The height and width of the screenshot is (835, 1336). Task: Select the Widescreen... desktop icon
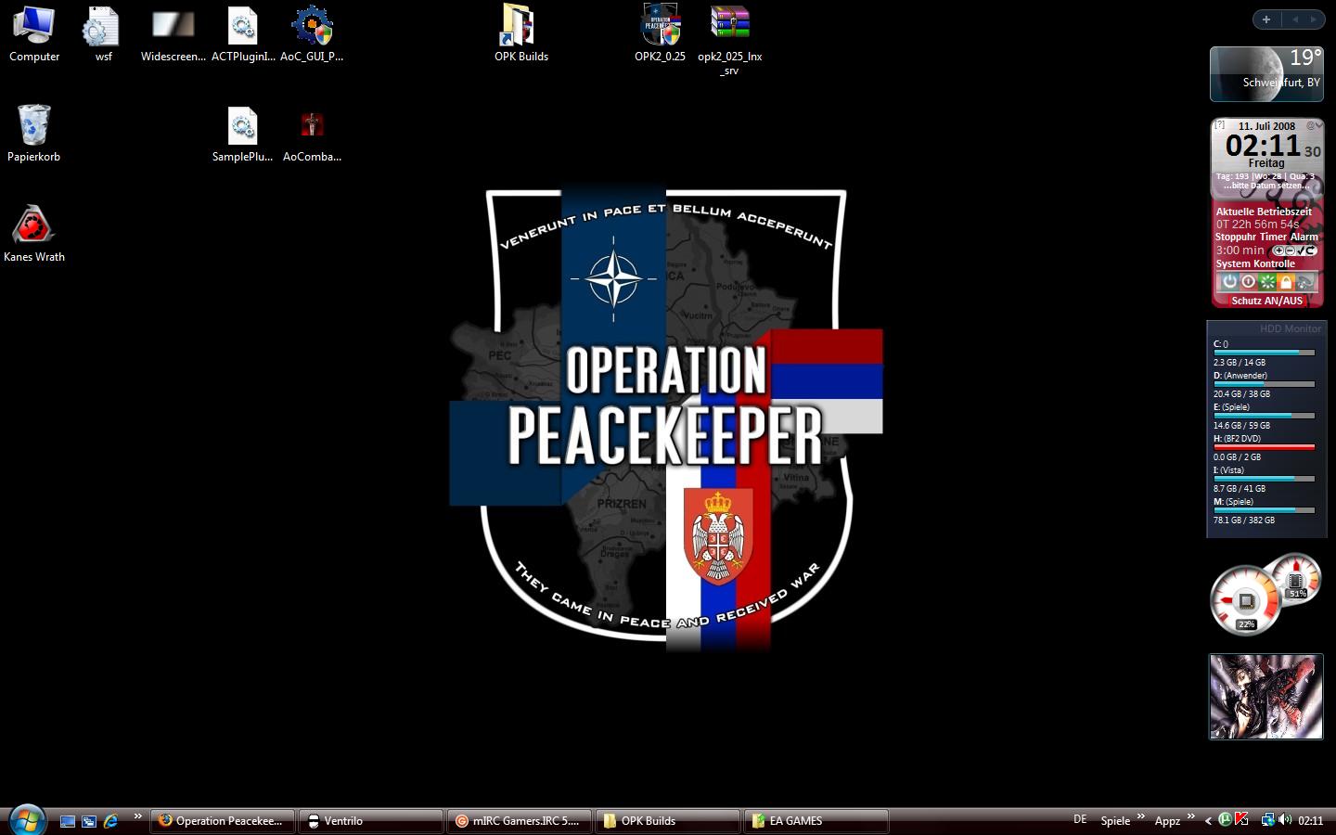(x=173, y=35)
